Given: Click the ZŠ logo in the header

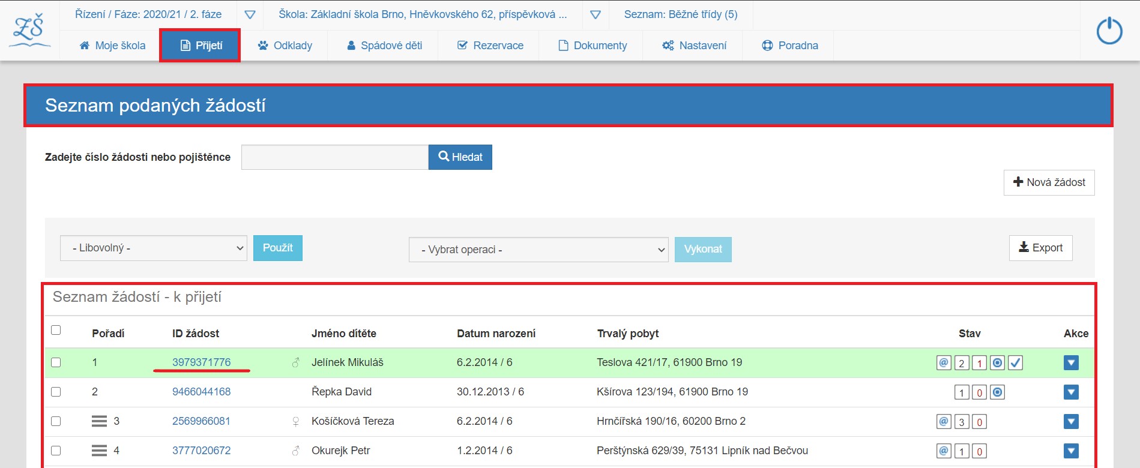Looking at the screenshot, I should point(29,31).
